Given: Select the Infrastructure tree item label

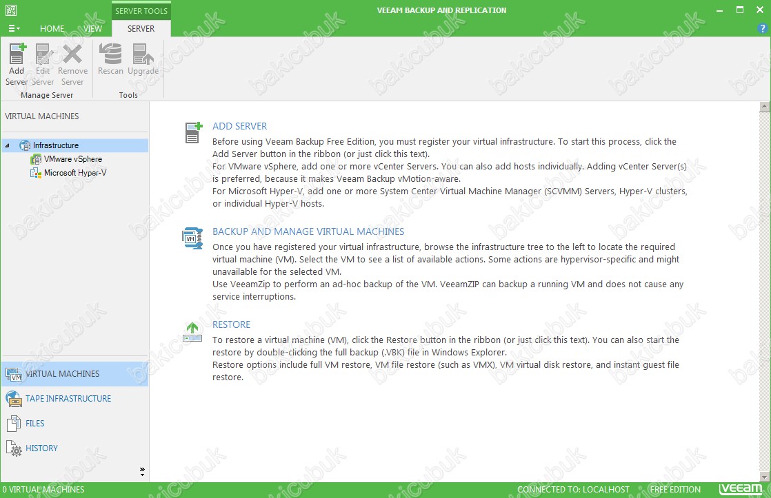Looking at the screenshot, I should tap(56, 145).
